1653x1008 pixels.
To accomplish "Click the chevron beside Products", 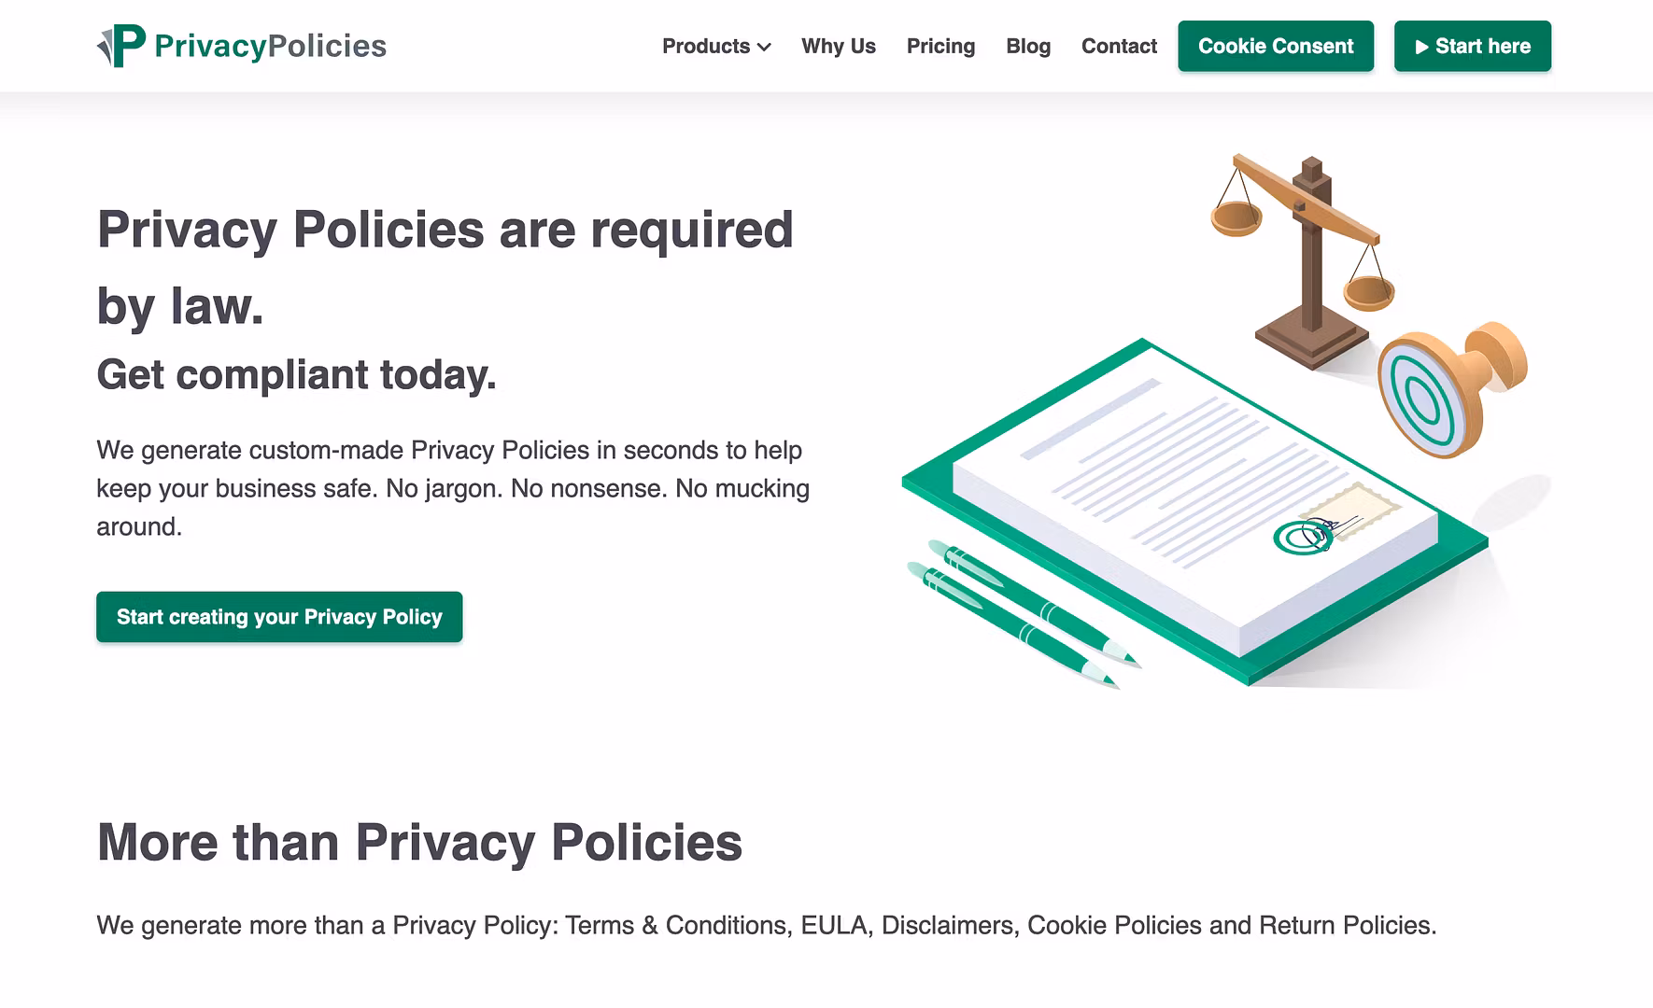I will coord(765,47).
